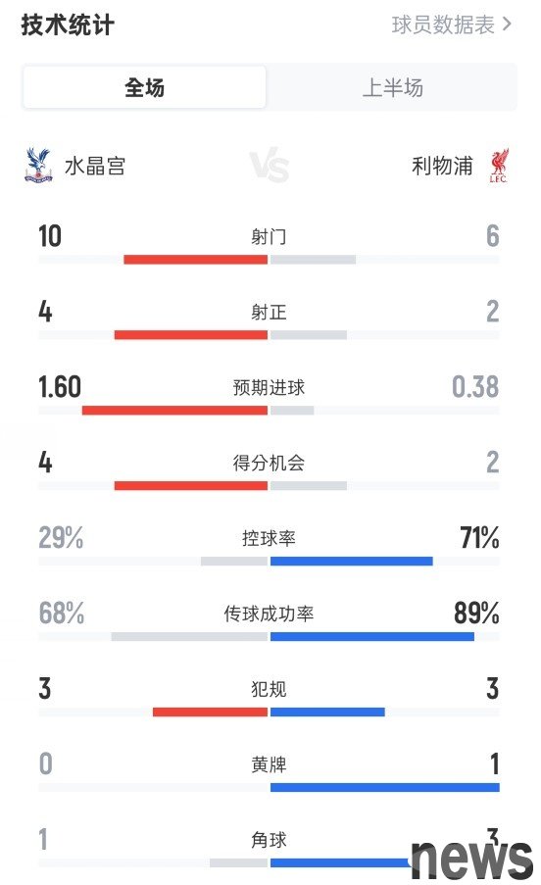This screenshot has height=885, width=541.
Task: Click the 得分机会 stat label
Action: tap(269, 463)
